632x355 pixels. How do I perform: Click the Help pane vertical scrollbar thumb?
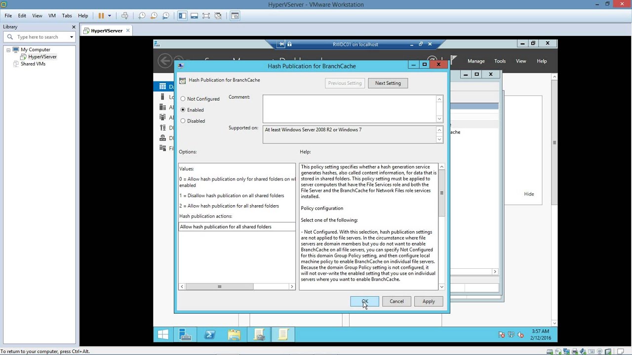point(441,193)
